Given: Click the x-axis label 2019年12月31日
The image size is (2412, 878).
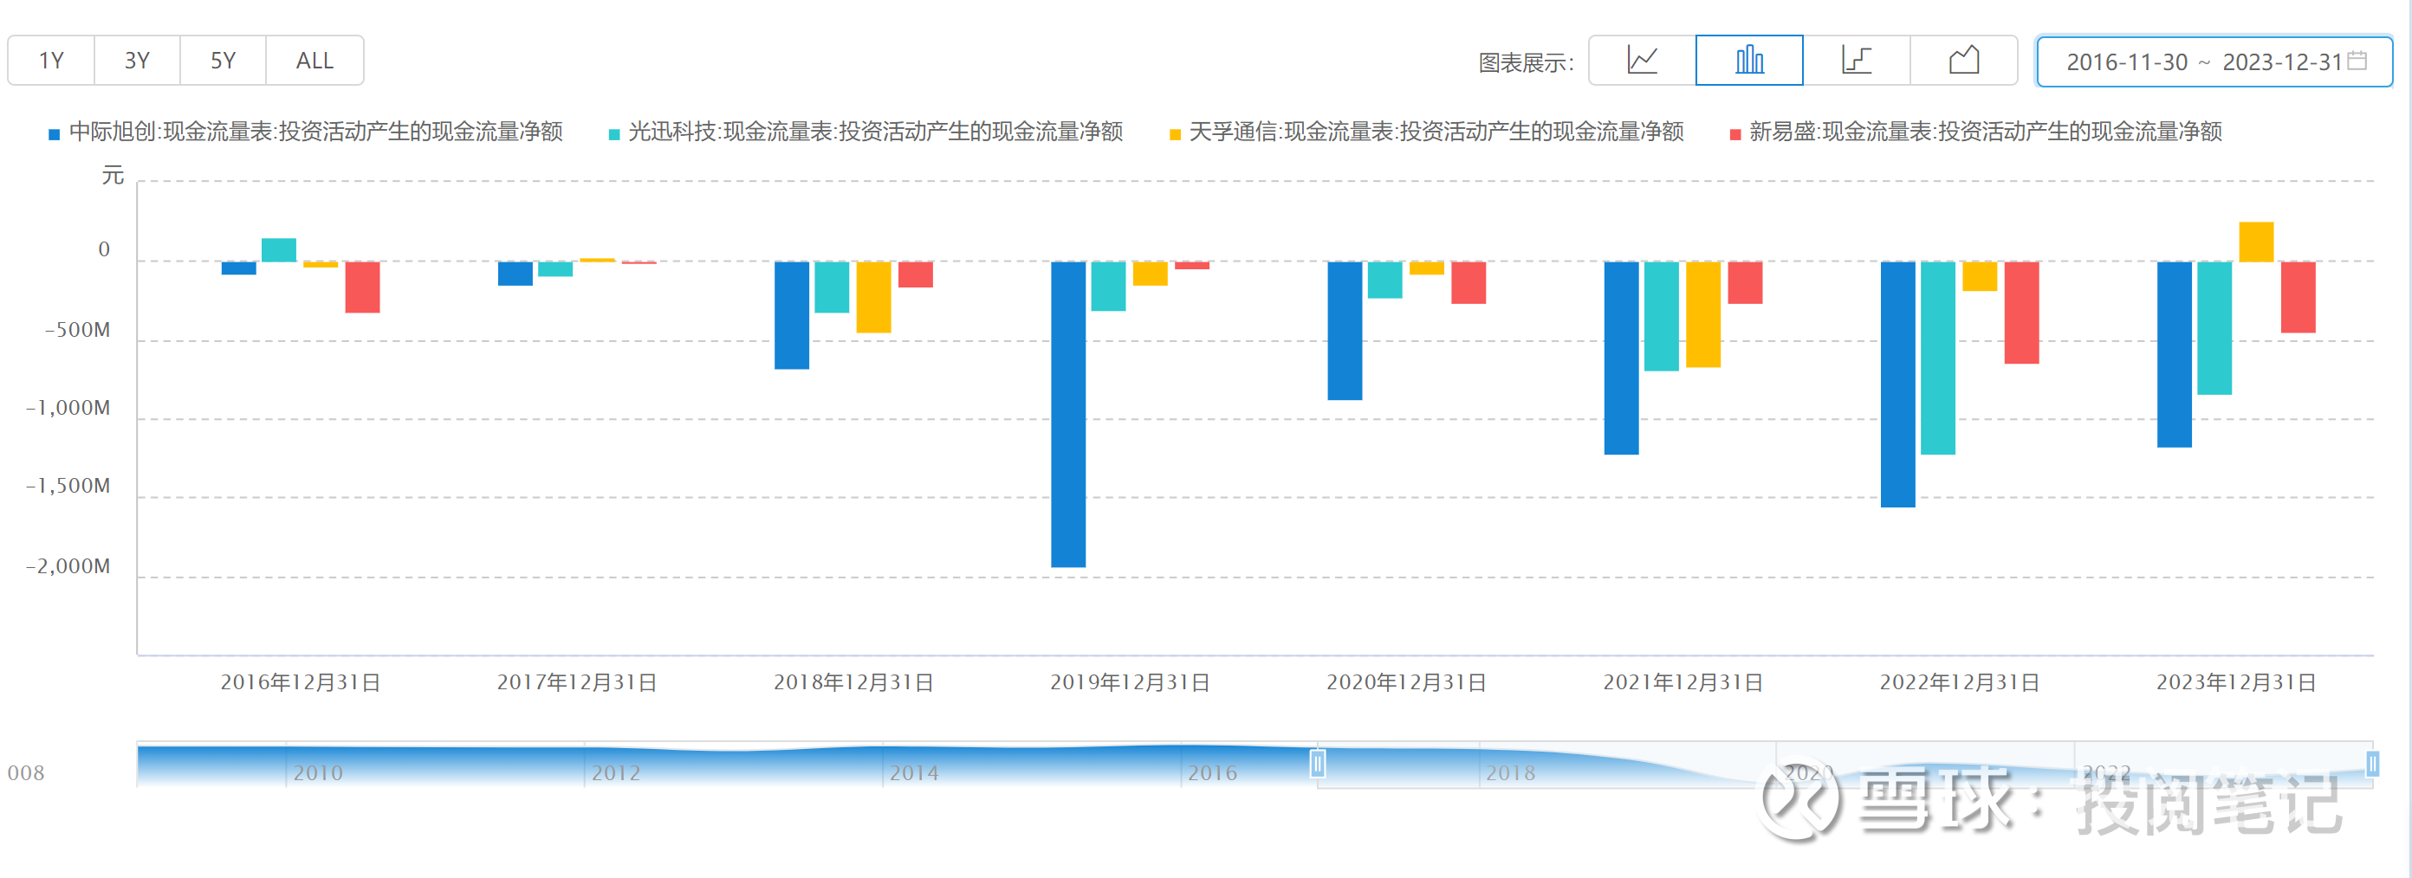Looking at the screenshot, I should (x=1130, y=682).
